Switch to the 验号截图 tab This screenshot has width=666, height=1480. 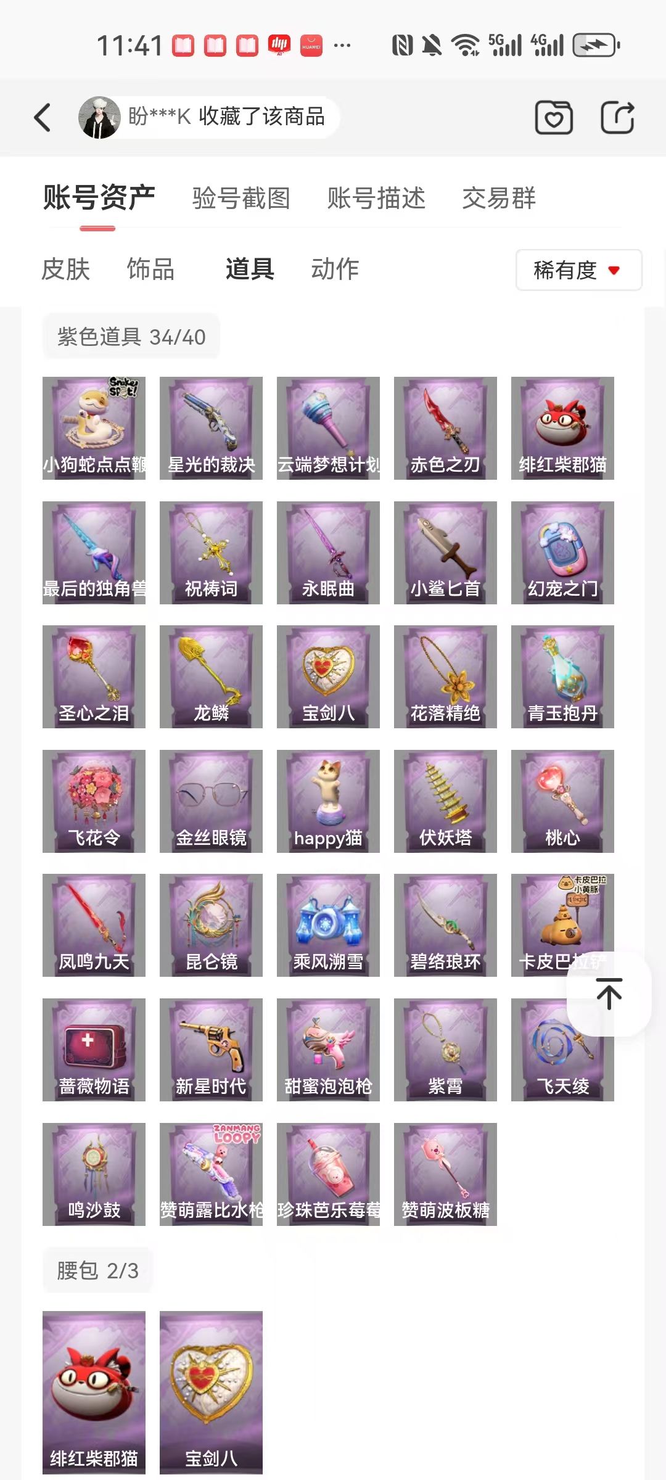[241, 199]
